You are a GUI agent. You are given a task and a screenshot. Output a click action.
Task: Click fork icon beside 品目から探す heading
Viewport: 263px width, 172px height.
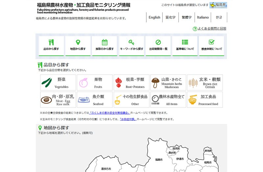[x=40, y=65]
